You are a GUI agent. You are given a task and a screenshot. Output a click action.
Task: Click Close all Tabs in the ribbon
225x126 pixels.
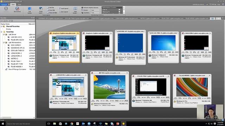point(52,13)
